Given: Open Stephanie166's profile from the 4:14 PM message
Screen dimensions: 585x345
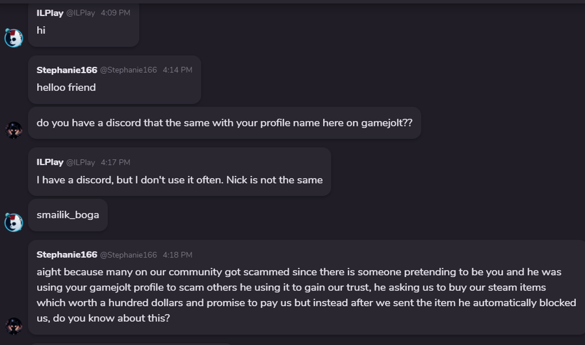Looking at the screenshot, I should (67, 69).
